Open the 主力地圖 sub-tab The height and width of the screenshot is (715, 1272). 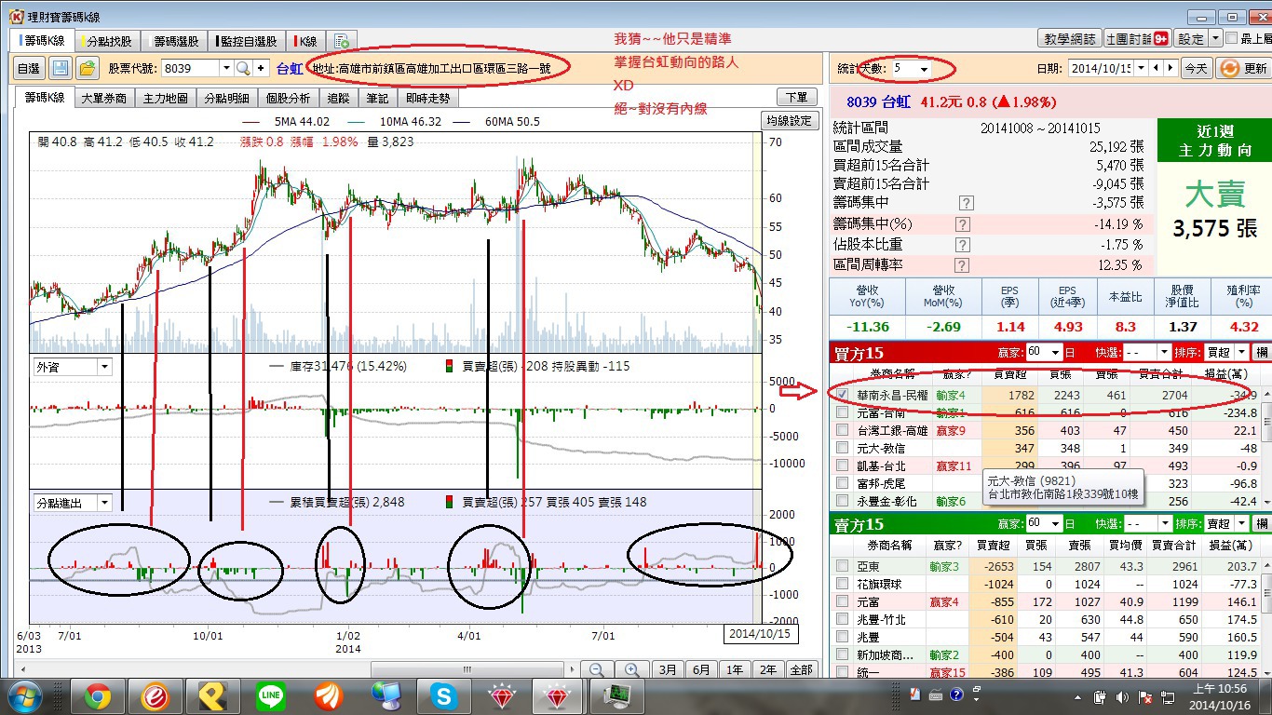pos(166,98)
